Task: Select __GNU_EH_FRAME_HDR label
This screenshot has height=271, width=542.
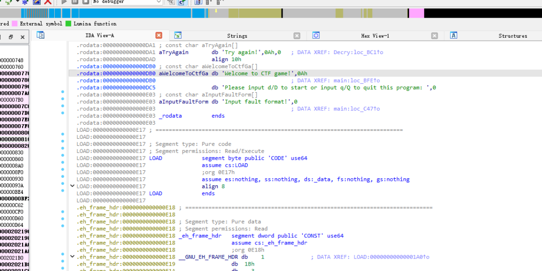Action: coord(208,257)
